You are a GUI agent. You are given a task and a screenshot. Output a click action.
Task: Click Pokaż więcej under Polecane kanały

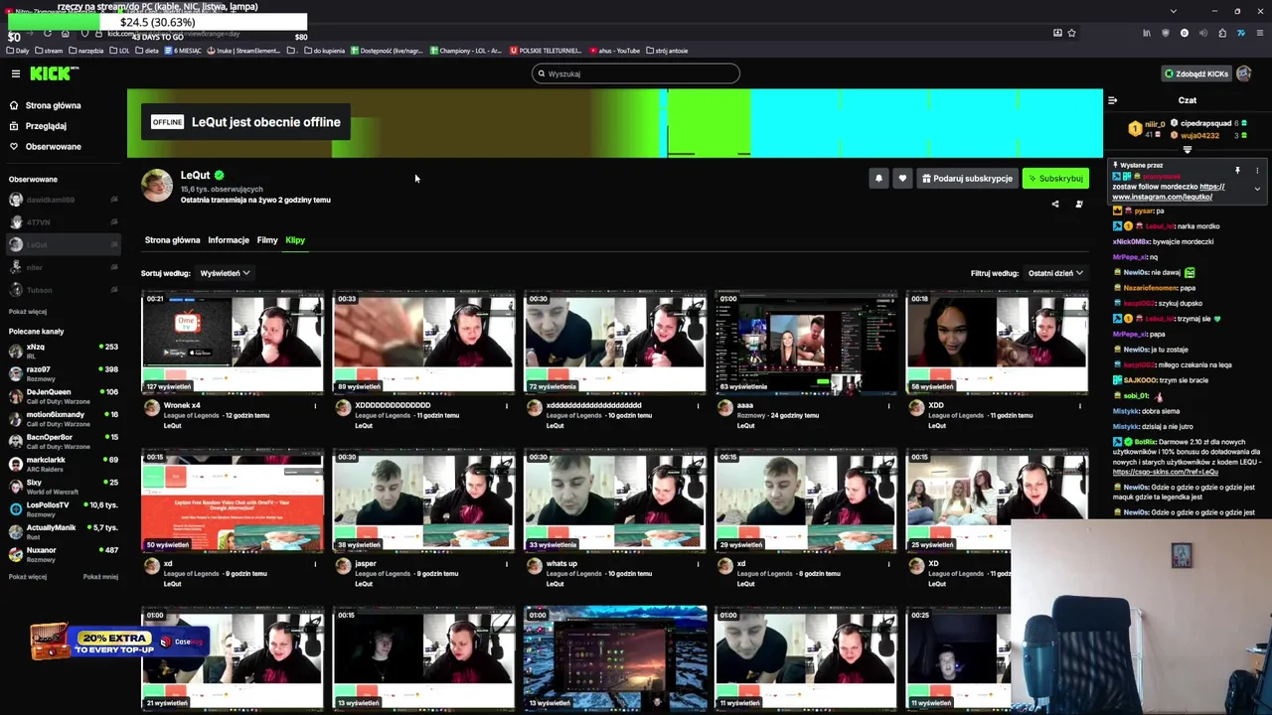tap(28, 577)
